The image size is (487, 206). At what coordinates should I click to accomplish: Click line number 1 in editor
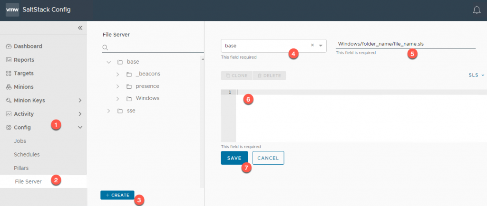(230, 92)
